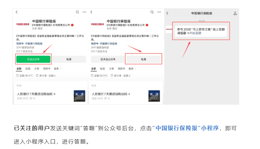
Task: Tap red verified badge on 已关注公众号 screen
Action: (147, 25)
